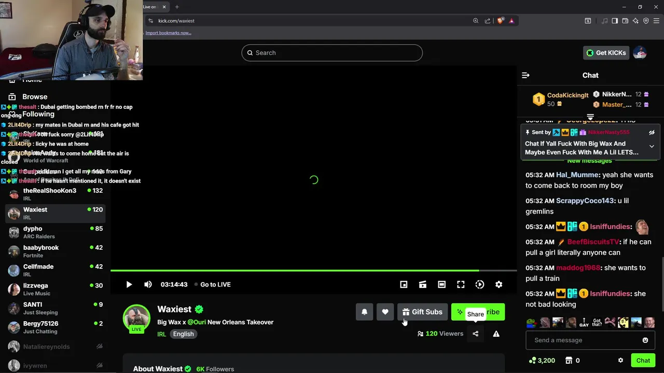Viewport: 664px width, 373px height.
Task: Open Brave wallet icon in toolbar
Action: point(626,21)
